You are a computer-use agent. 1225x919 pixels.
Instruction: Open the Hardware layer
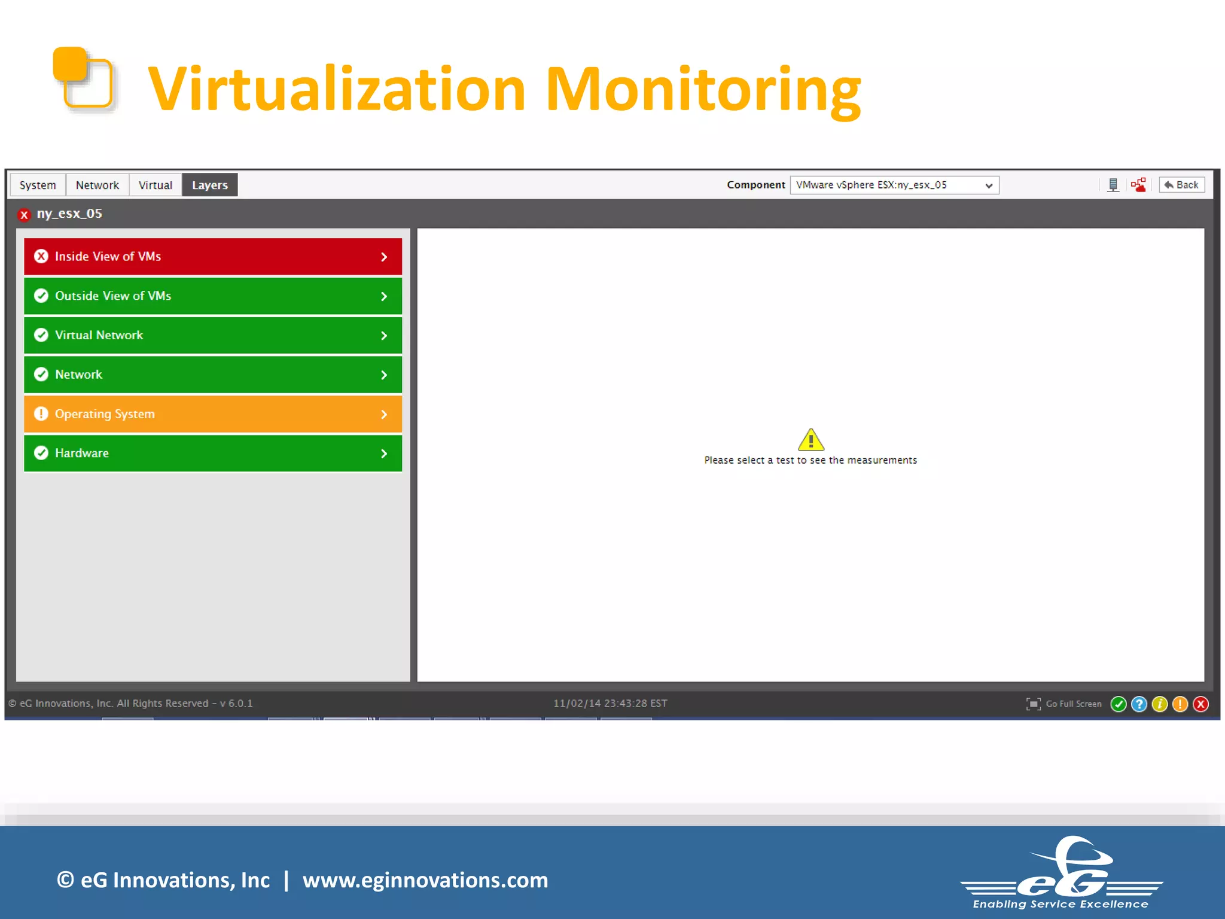coord(213,454)
